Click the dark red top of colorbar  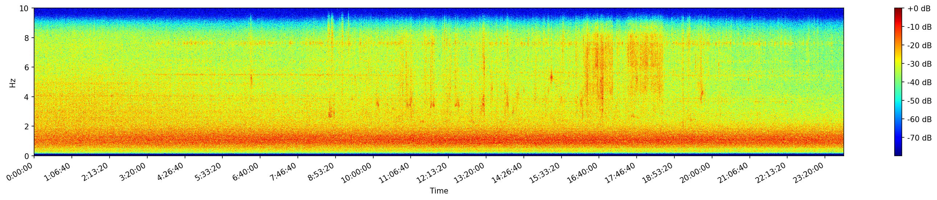pyautogui.click(x=898, y=10)
